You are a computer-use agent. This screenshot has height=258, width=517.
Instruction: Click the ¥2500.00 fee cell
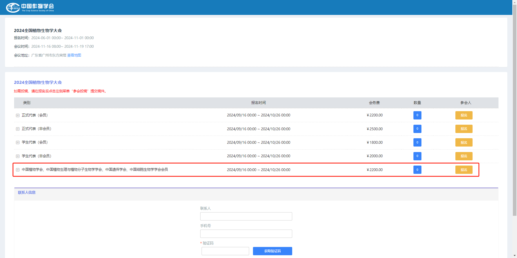point(374,129)
